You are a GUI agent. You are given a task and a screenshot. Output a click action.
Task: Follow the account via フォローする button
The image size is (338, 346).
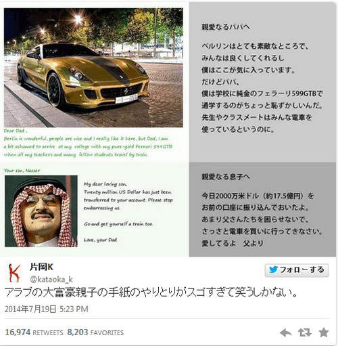pyautogui.click(x=297, y=270)
